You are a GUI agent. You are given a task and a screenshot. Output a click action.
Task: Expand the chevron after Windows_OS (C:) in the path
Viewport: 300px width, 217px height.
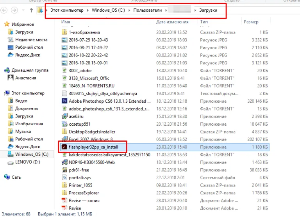click(x=129, y=10)
